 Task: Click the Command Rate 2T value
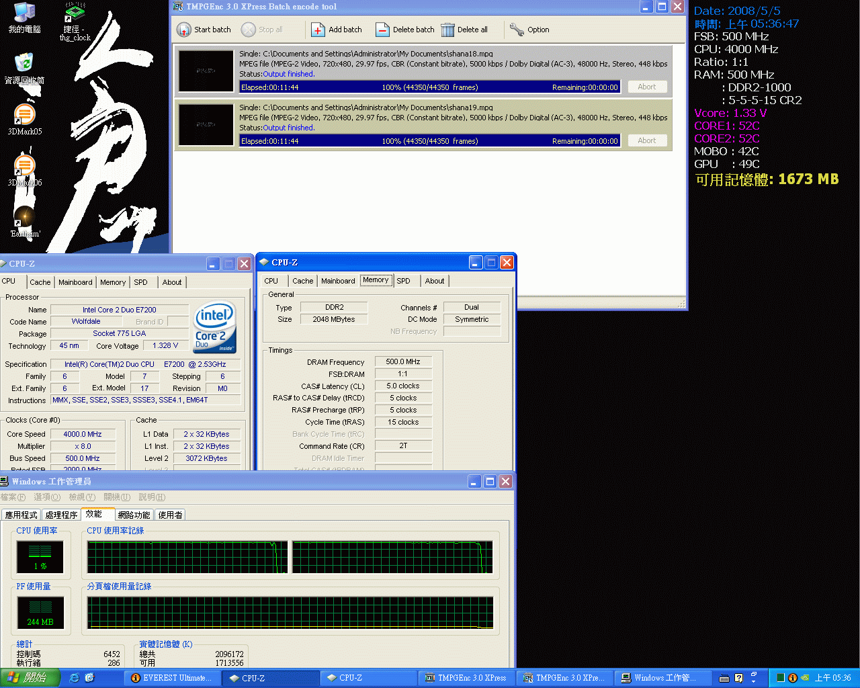(403, 445)
